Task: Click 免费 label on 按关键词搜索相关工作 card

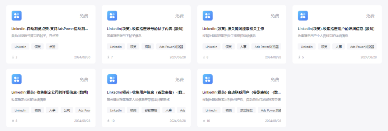Action: tap(275, 16)
